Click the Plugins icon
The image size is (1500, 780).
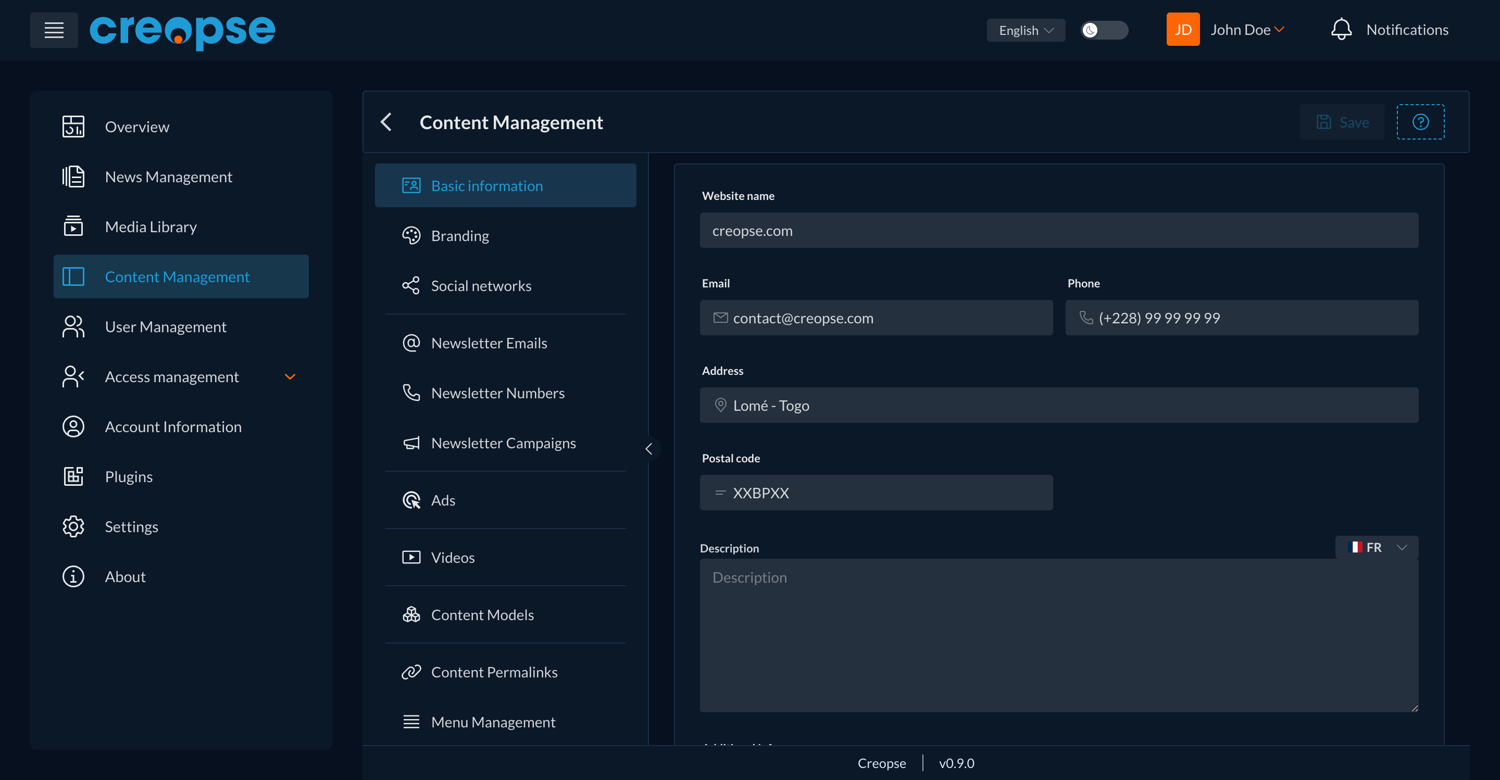(73, 477)
